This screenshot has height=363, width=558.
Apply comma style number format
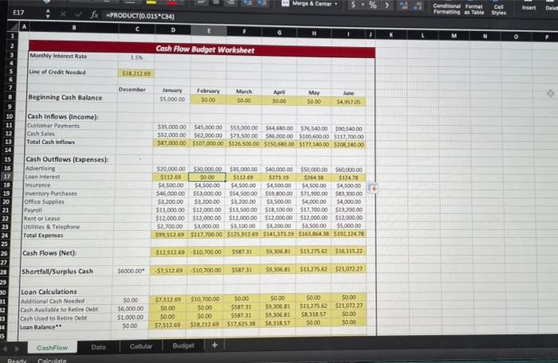tap(387, 6)
